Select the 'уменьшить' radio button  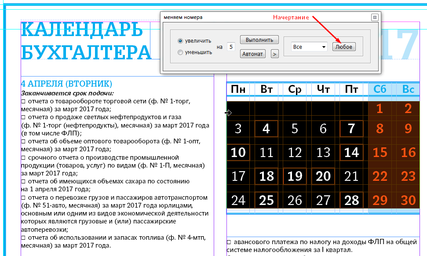tap(180, 52)
